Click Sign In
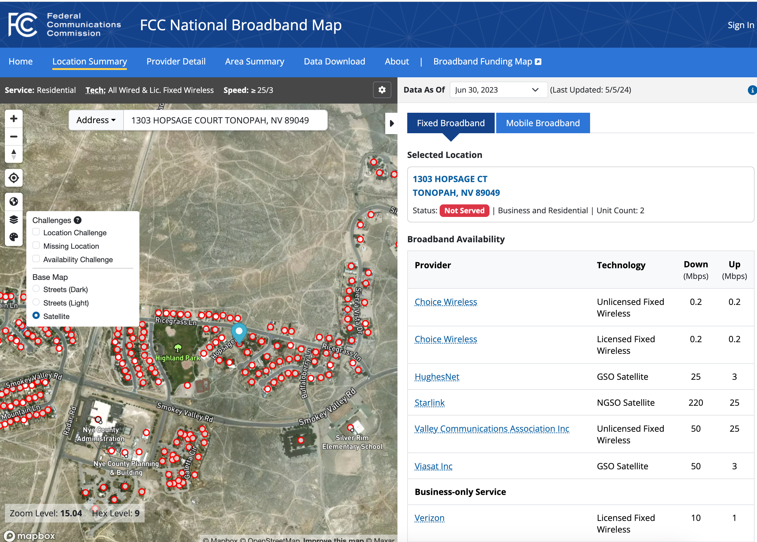The image size is (757, 542). (x=741, y=25)
